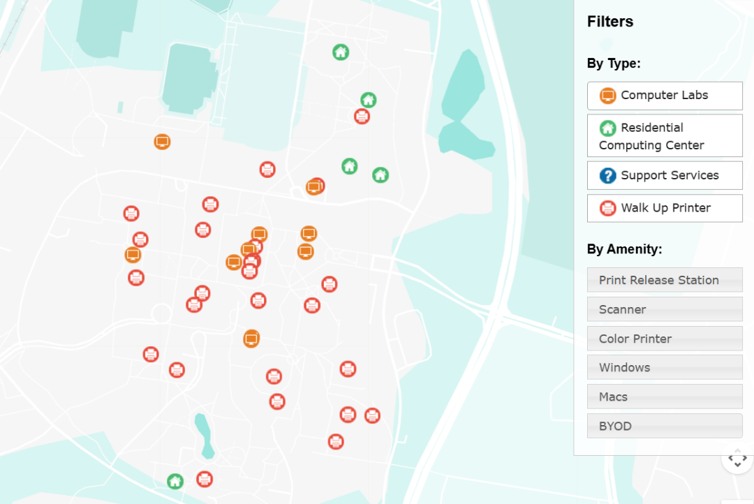Select the green house marker at the map bottom

175,481
